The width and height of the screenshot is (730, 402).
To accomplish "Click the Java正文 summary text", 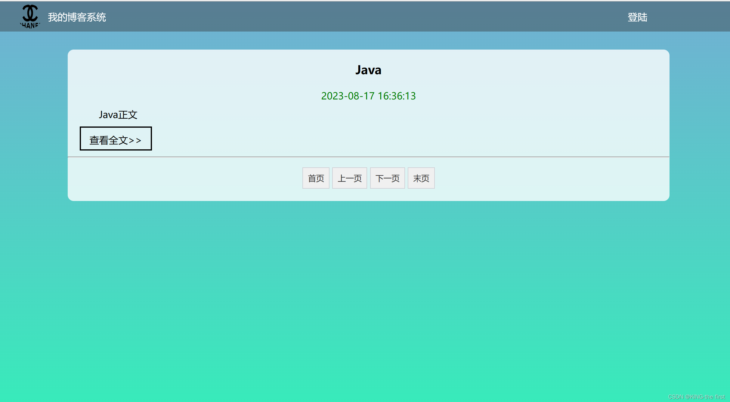I will tap(118, 114).
